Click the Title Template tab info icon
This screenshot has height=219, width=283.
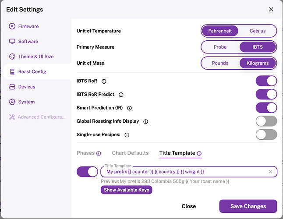pyautogui.click(x=199, y=153)
